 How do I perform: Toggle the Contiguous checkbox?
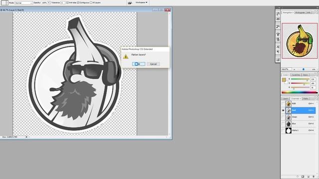pyautogui.click(x=78, y=2)
